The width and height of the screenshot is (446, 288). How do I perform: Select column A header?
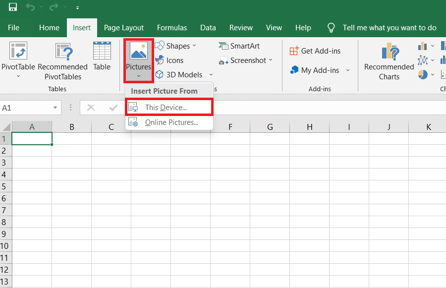point(32,126)
